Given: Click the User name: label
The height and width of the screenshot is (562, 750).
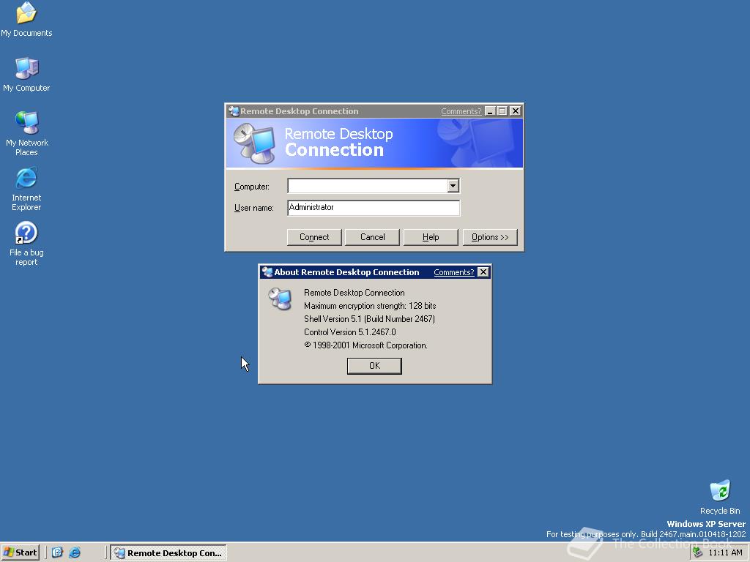Looking at the screenshot, I should click(253, 208).
